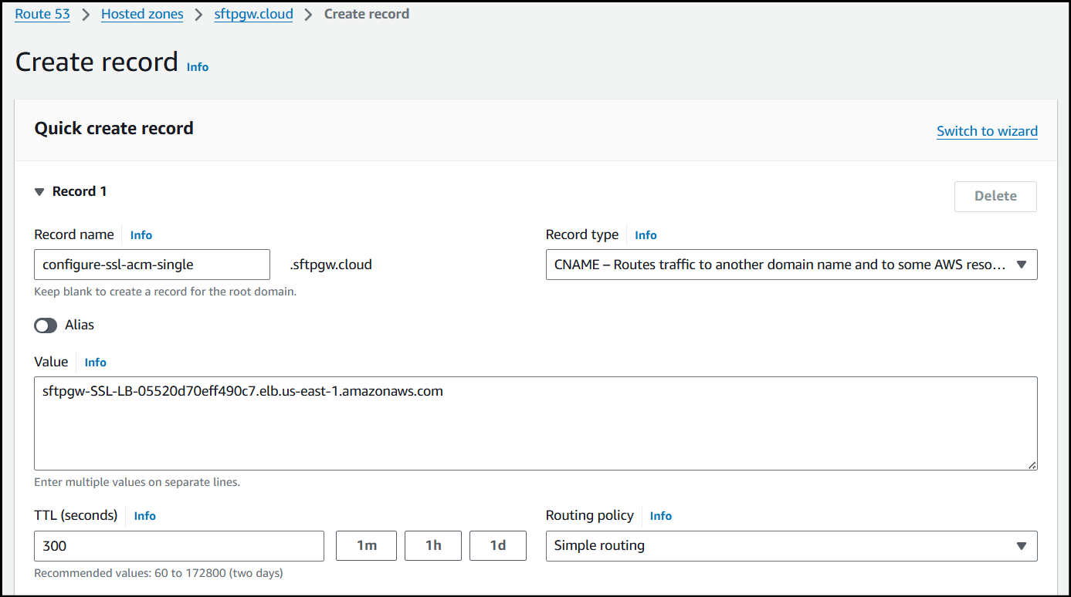Open sftpgw.cloud hosted zone breadcrumb
The height and width of the screenshot is (597, 1071).
pos(253,14)
